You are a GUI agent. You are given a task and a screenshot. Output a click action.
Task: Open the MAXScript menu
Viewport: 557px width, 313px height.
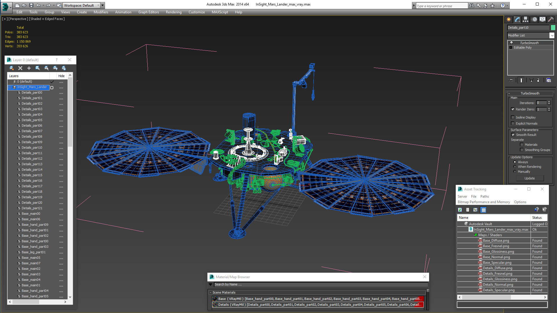point(220,12)
